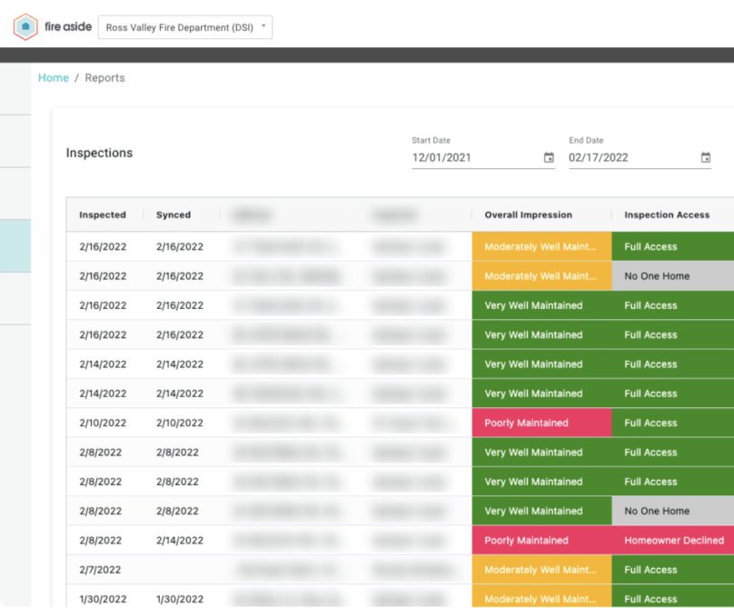The image size is (734, 608).
Task: Click into the End Date field 02/17/2022
Action: pos(640,157)
